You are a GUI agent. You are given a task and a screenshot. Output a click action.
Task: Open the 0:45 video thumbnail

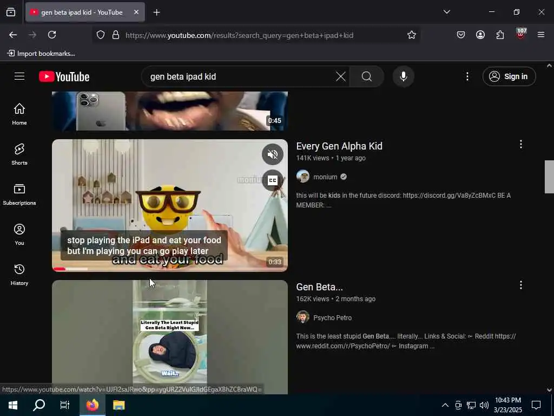pyautogui.click(x=169, y=110)
